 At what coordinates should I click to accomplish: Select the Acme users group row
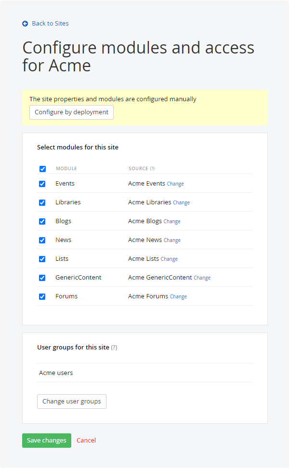(x=144, y=373)
